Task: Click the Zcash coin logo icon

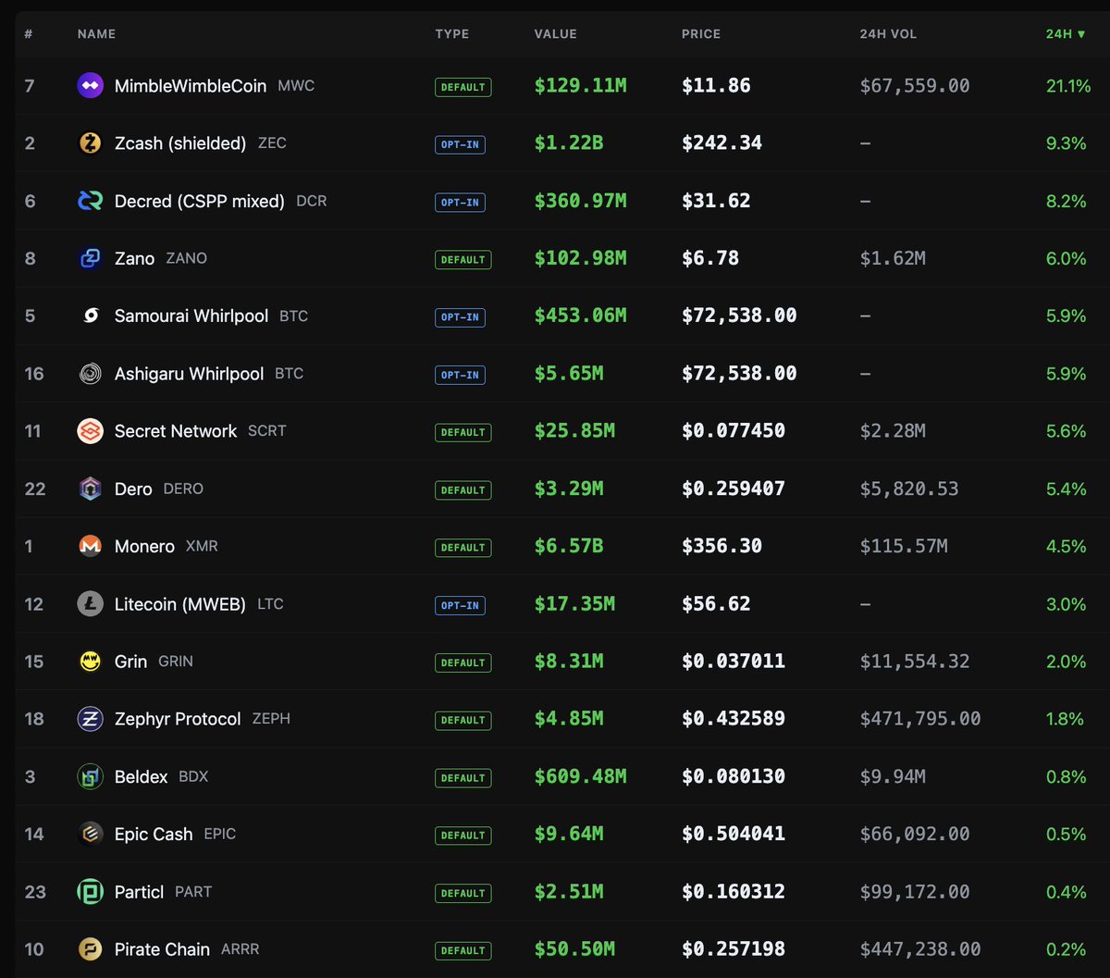Action: [x=90, y=143]
